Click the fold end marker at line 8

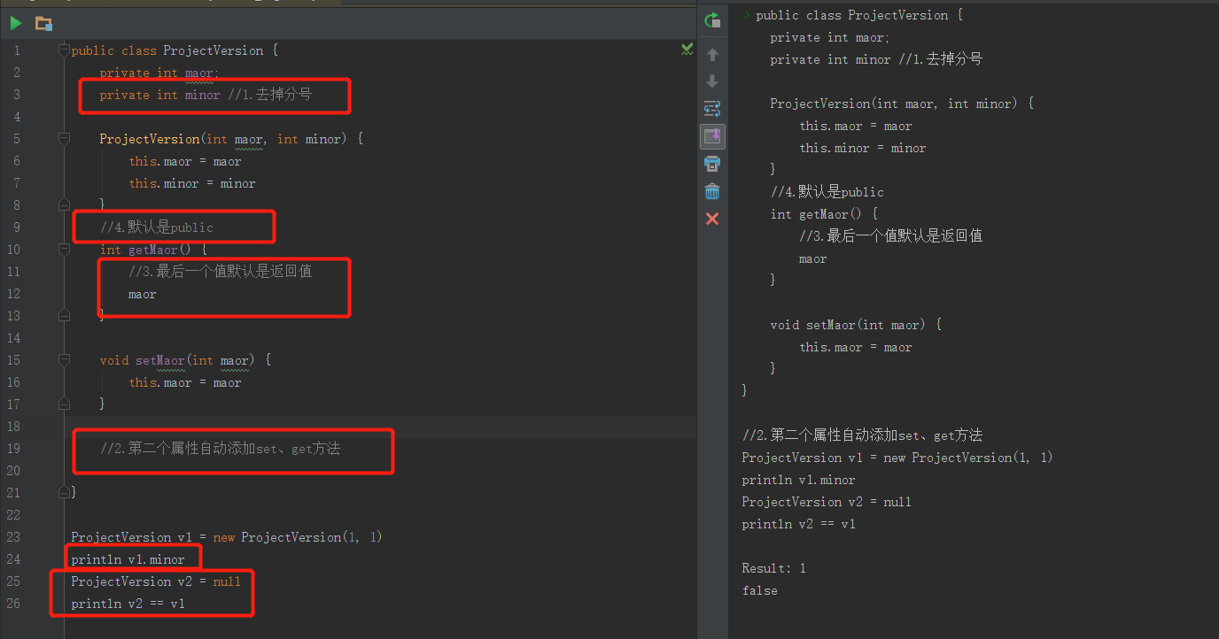coord(64,204)
